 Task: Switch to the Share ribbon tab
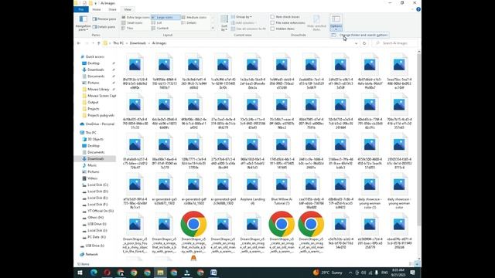[112, 9]
